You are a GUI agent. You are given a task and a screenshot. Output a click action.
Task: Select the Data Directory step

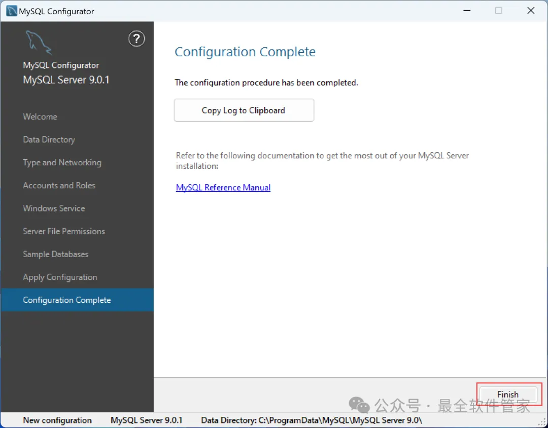click(x=49, y=139)
